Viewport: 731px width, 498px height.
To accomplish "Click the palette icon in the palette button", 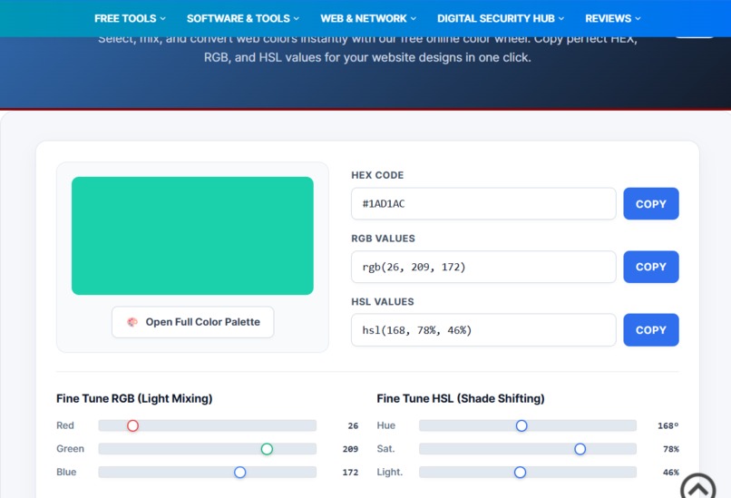I will click(x=132, y=322).
